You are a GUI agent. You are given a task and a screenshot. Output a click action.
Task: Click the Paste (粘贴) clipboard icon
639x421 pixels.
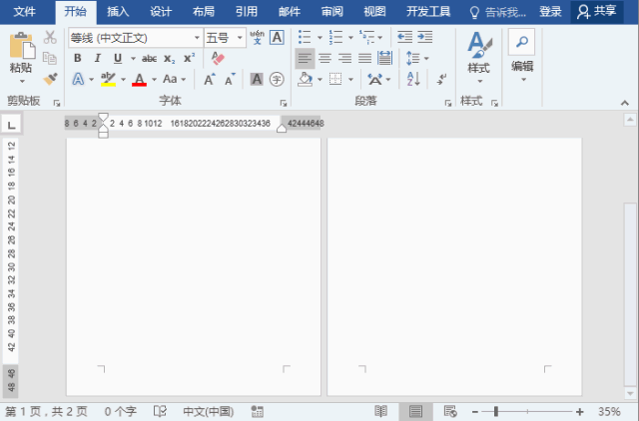tap(22, 46)
